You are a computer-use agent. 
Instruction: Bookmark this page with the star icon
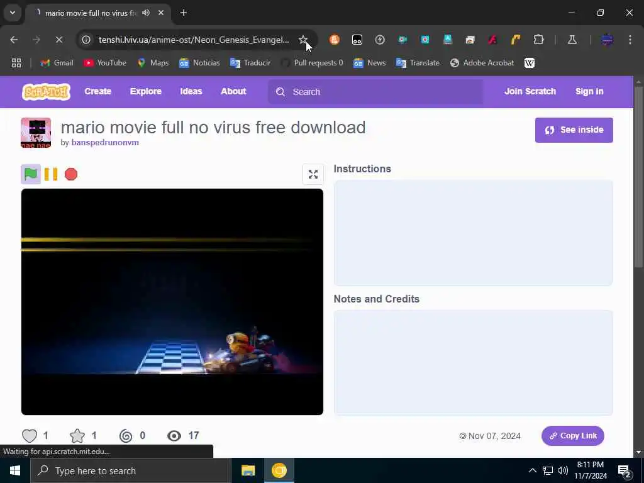[303, 40]
